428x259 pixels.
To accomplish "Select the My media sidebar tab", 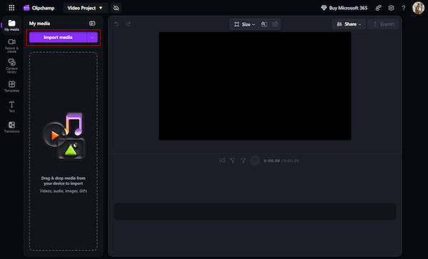I will pos(11,26).
